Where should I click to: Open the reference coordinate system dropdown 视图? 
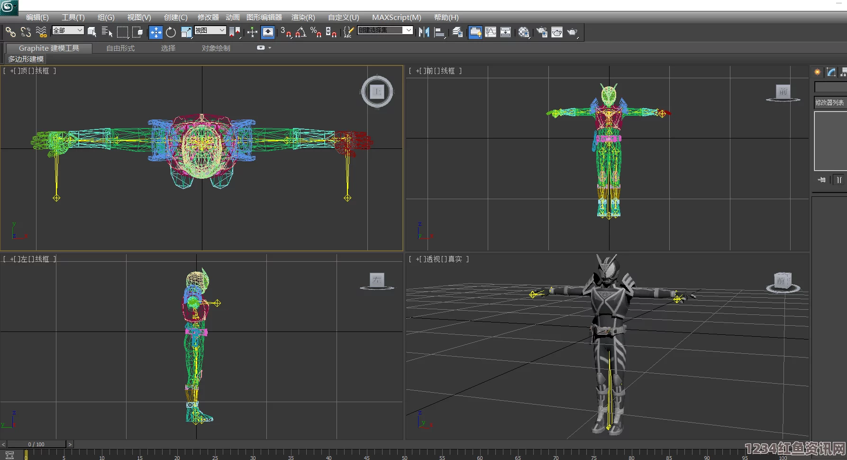[x=210, y=30]
